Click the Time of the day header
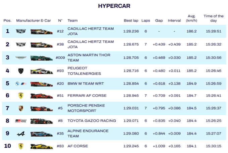Screen dimensions: 228x153 [x=213, y=18]
